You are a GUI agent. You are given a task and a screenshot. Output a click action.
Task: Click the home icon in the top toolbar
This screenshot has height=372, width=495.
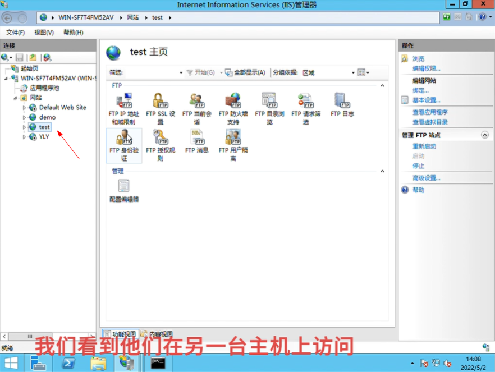(x=469, y=17)
